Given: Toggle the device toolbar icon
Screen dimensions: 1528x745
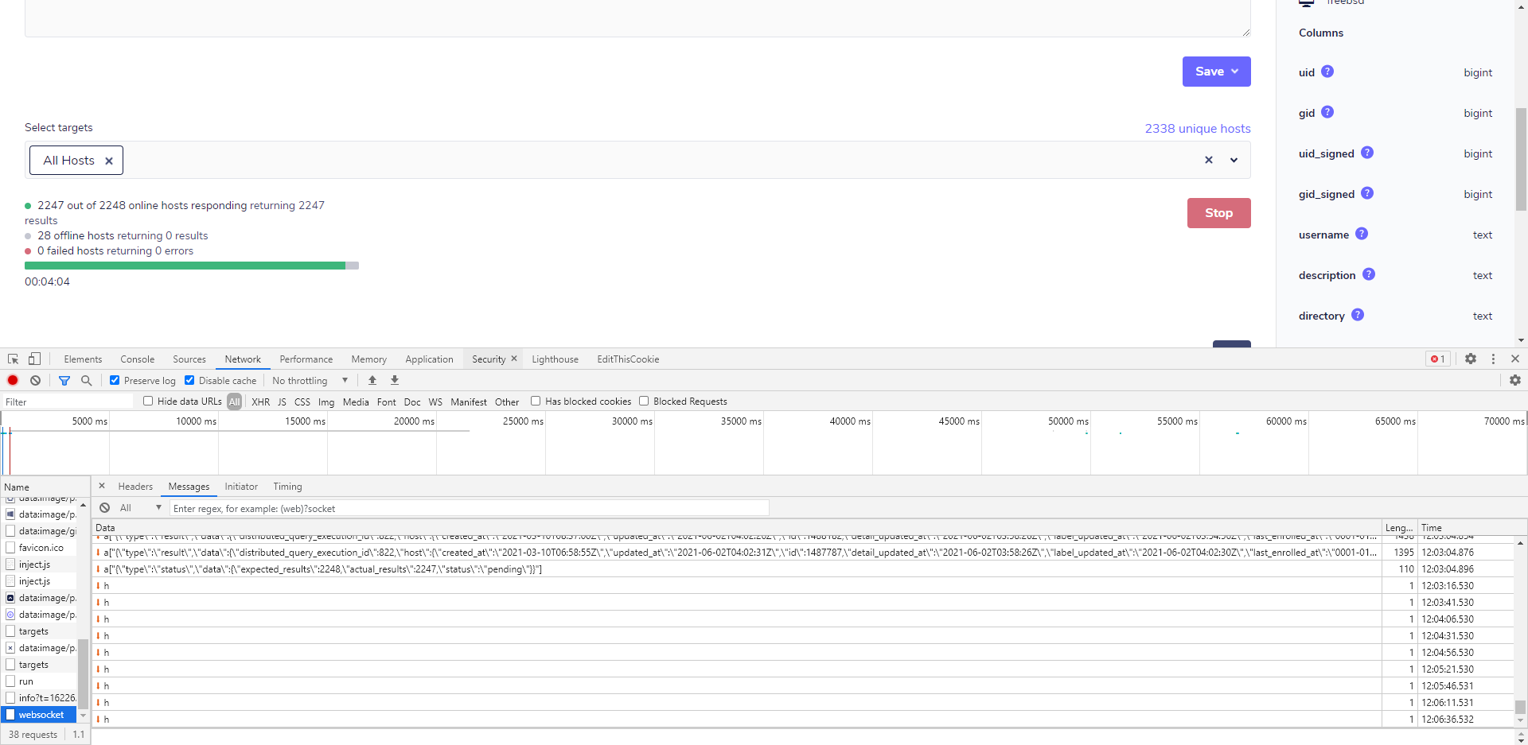Looking at the screenshot, I should pyautogui.click(x=34, y=359).
